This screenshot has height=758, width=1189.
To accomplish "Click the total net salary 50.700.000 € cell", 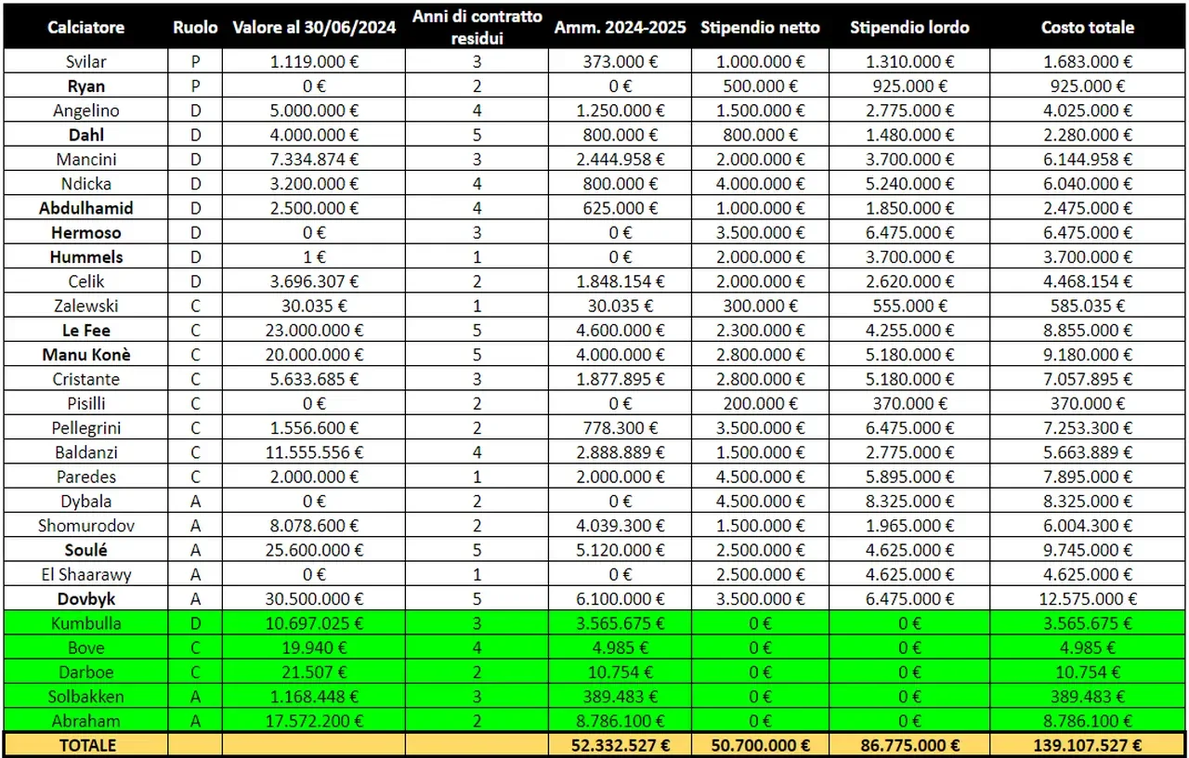I will pyautogui.click(x=760, y=745).
